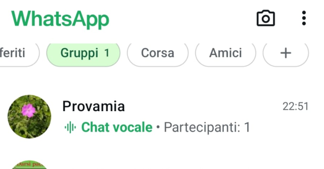
Task: Select the partially visible Preferiti filter chip
Action: point(17,53)
